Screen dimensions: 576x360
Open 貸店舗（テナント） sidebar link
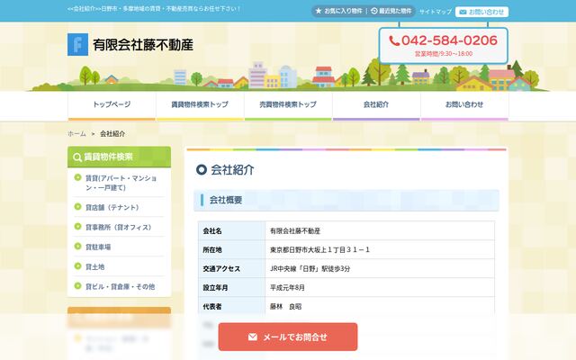[112, 208]
